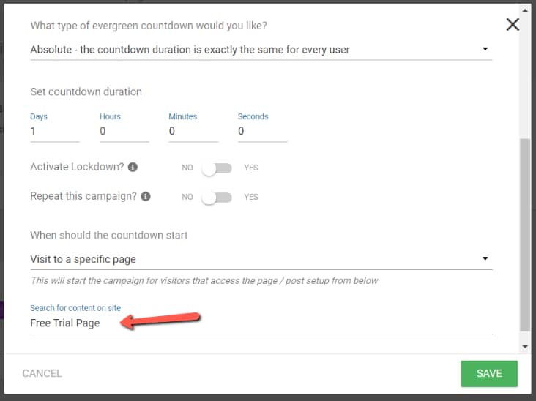Open the evergreen countdown type dropdown
536x401 pixels.
[x=261, y=50]
